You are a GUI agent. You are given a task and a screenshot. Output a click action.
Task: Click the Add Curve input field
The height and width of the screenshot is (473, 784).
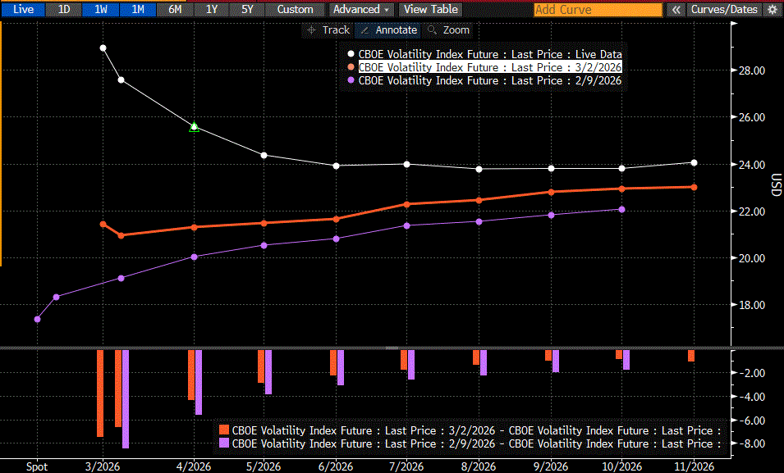[597, 10]
